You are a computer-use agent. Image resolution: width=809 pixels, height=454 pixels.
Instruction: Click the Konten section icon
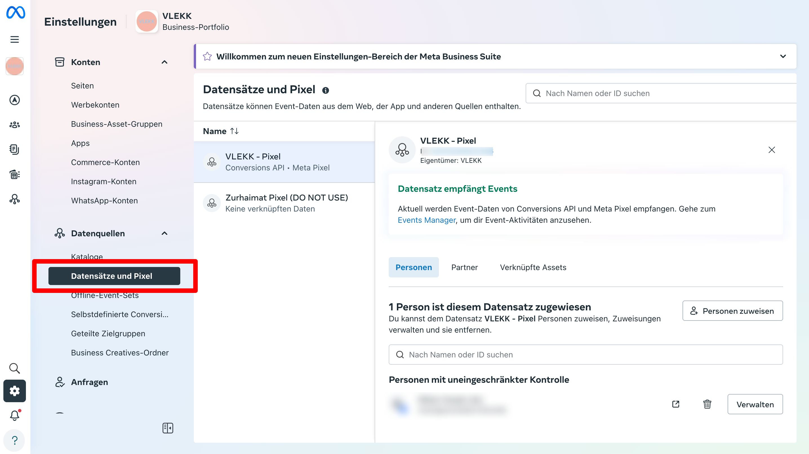click(x=59, y=62)
